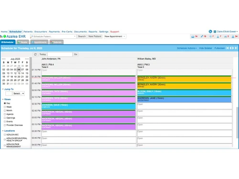Click the Search button
The image size is (239, 179).
(82, 36)
